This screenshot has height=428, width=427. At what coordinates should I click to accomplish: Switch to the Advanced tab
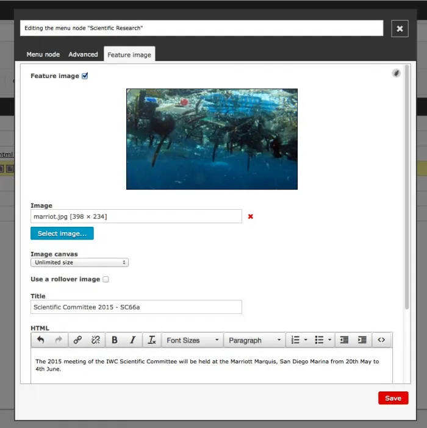pyautogui.click(x=83, y=54)
